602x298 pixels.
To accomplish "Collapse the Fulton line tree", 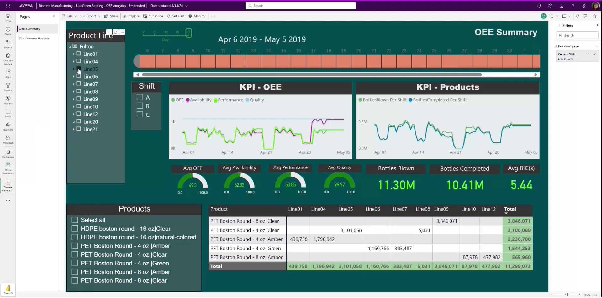I will tap(71, 46).
